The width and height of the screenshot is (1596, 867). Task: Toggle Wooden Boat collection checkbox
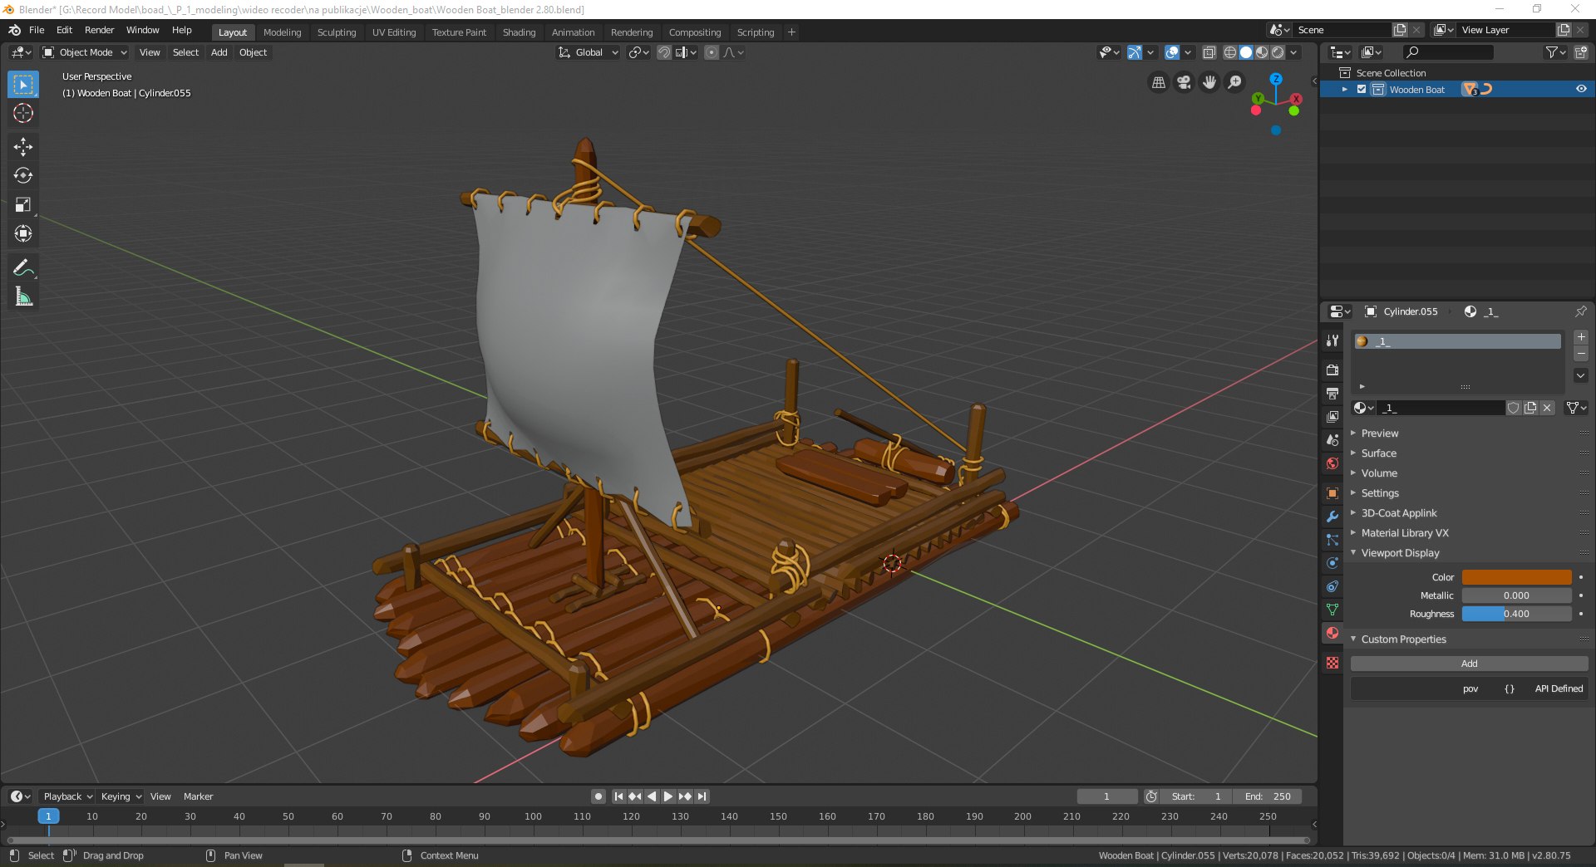coord(1362,90)
